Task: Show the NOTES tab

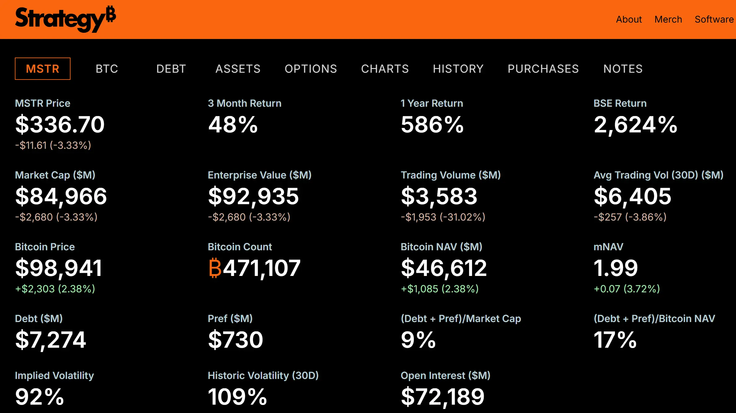Action: [x=623, y=69]
